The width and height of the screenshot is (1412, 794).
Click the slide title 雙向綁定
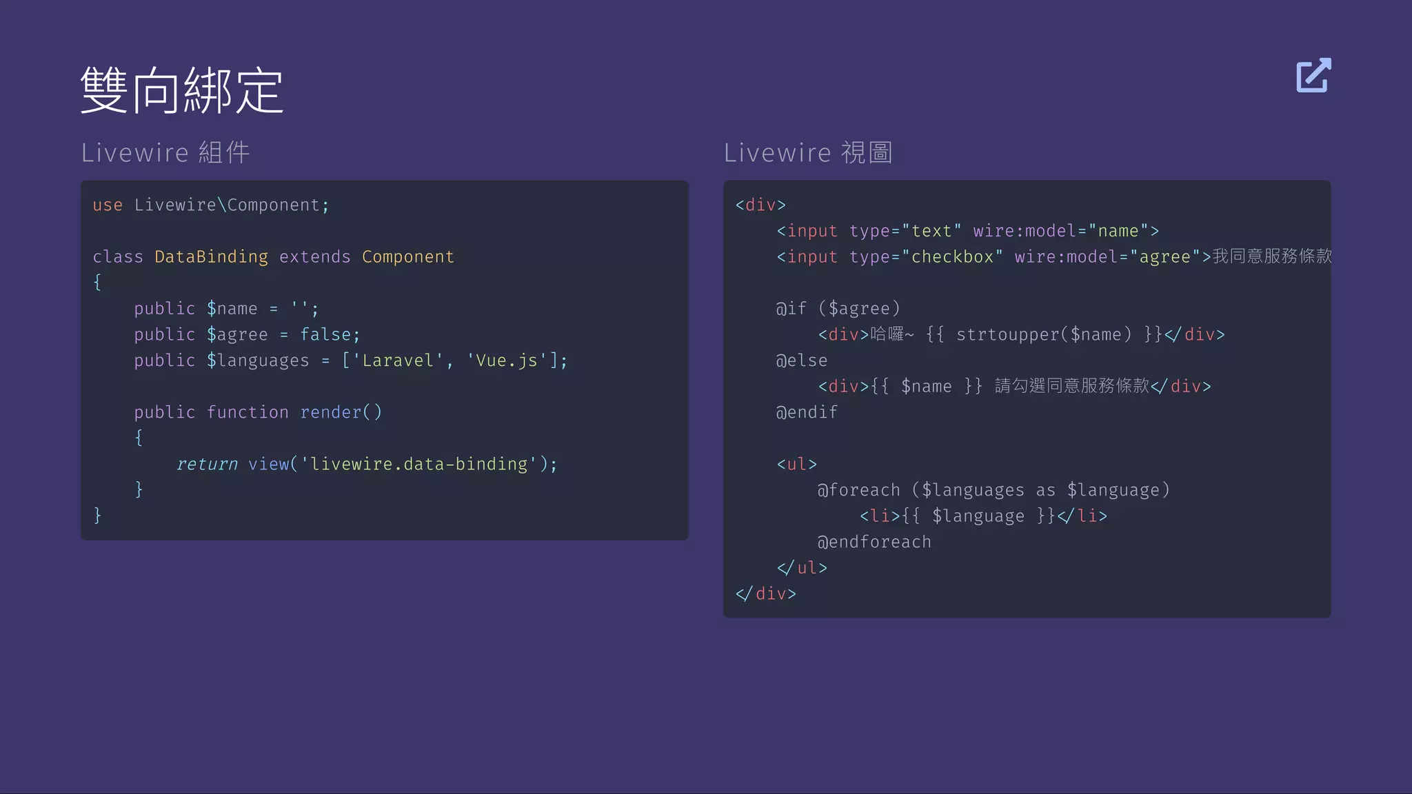[x=182, y=90]
